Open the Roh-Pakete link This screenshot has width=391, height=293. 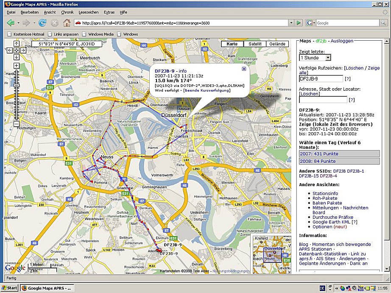325,198
